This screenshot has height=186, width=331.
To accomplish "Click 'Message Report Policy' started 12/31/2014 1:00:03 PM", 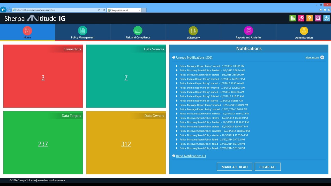I will [213, 109].
